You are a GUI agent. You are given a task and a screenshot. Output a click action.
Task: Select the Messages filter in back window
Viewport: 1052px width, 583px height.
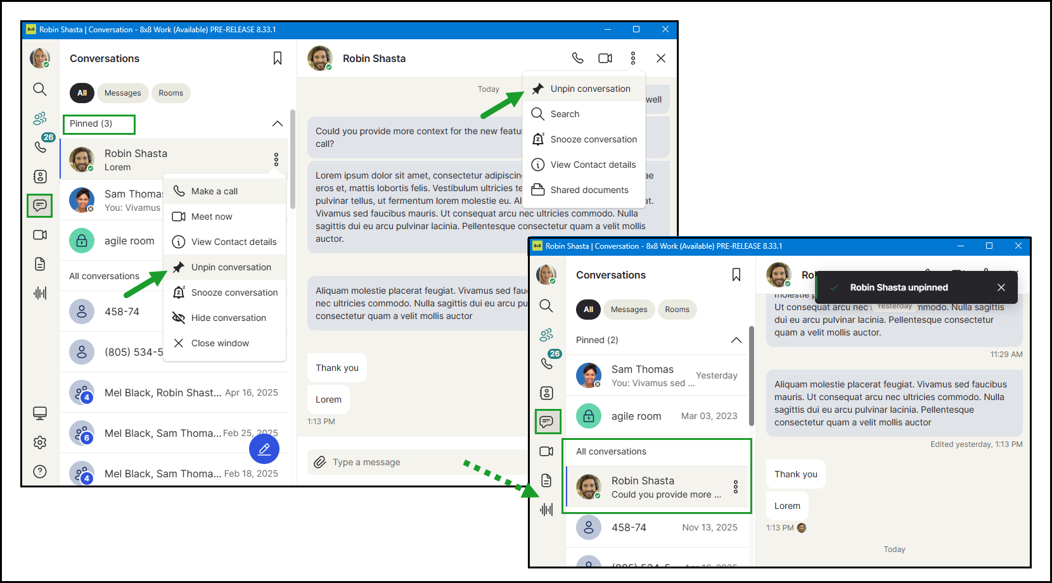pos(123,93)
